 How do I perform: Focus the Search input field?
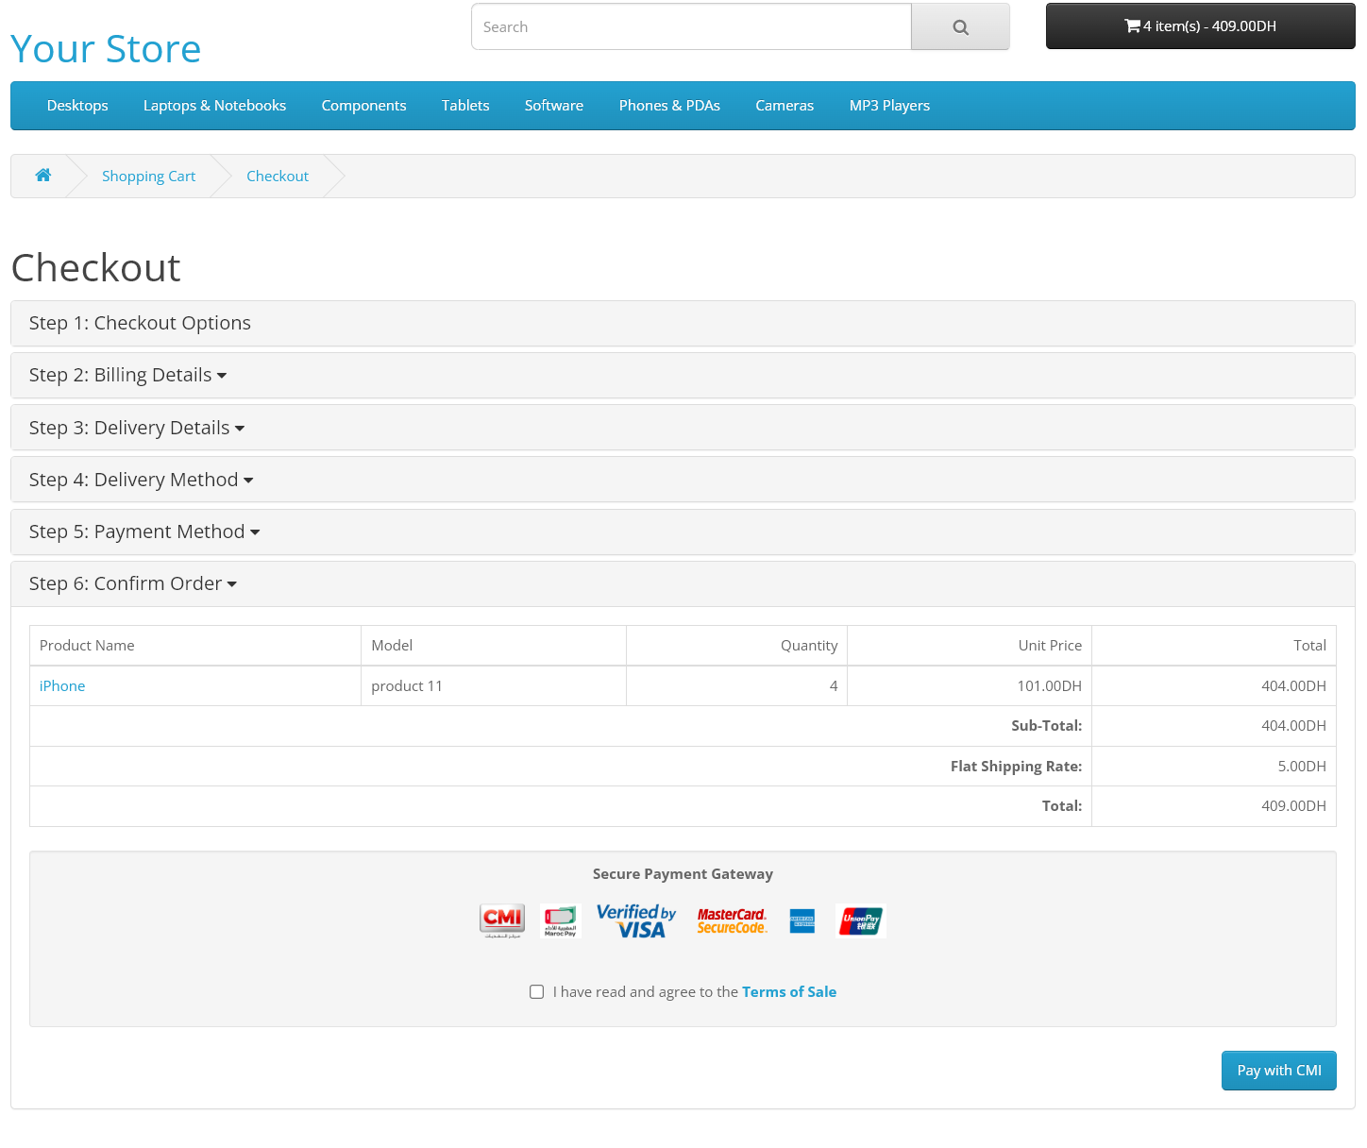[x=691, y=27]
